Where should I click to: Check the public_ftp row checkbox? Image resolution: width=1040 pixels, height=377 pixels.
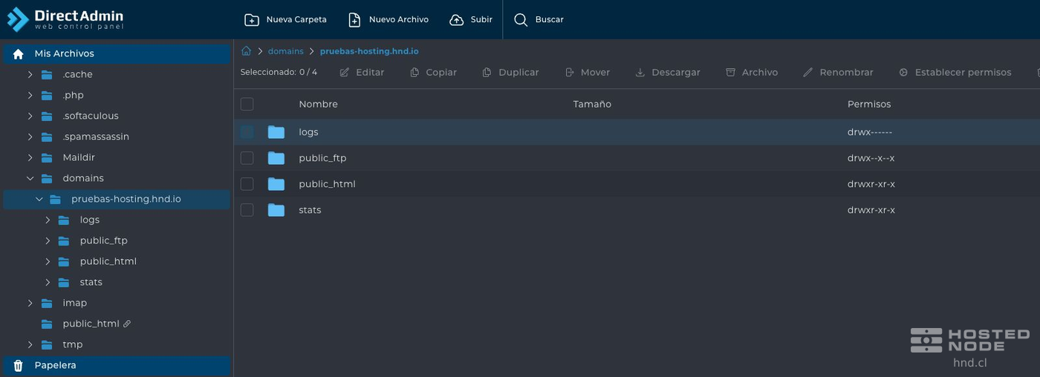(247, 158)
